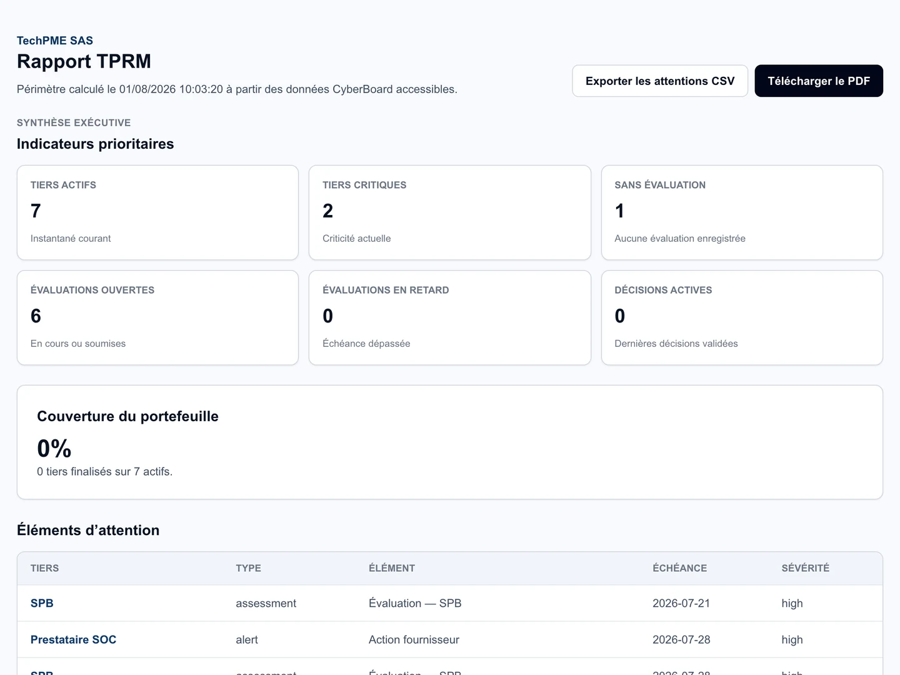The width and height of the screenshot is (900, 675).
Task: Click the ÉVALUATIONS EN RETARD card label
Action: (x=386, y=290)
